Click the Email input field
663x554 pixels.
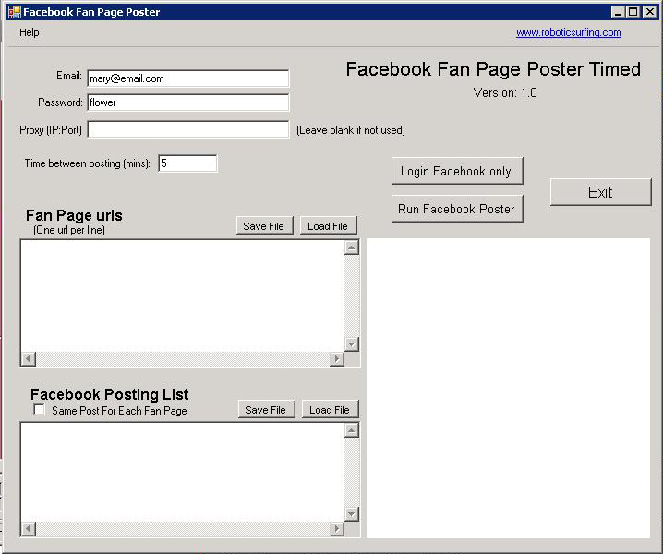(x=188, y=78)
